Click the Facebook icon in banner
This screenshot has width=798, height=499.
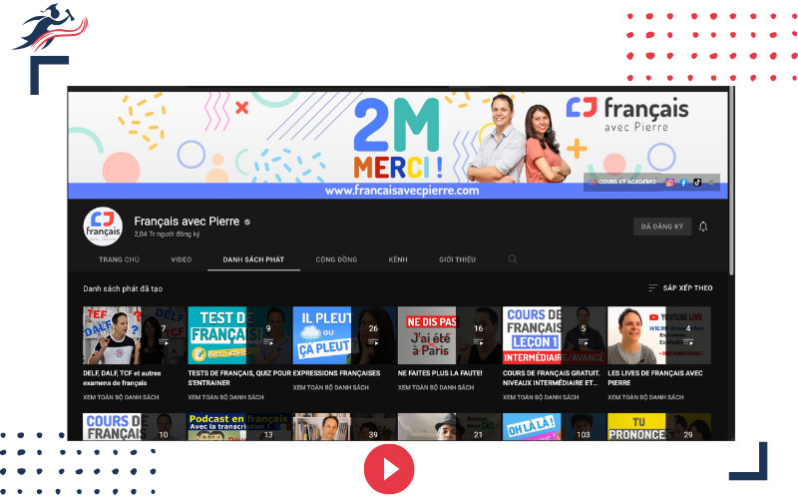[x=683, y=183]
